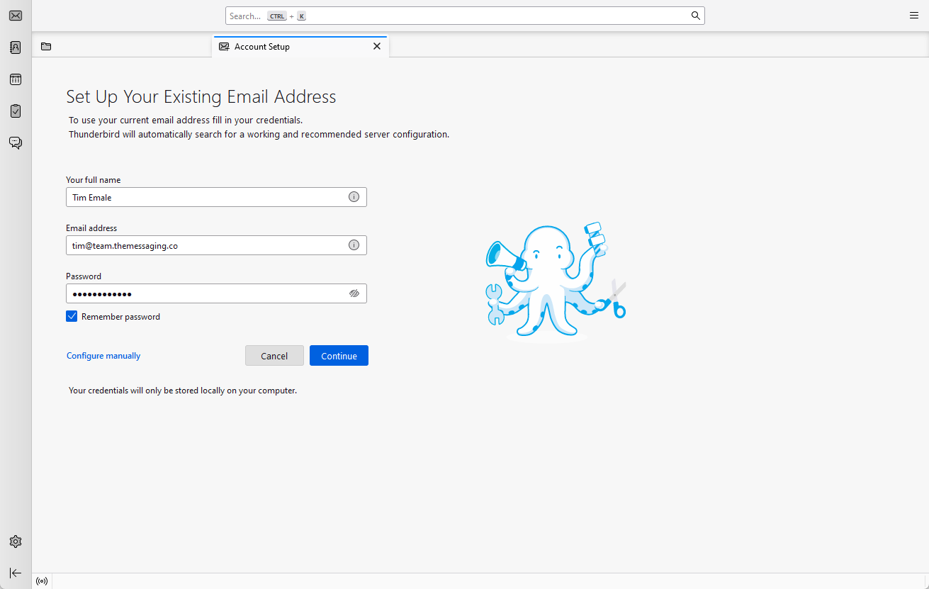Toggle password visibility eye icon
Image resolution: width=929 pixels, height=589 pixels.
(354, 293)
